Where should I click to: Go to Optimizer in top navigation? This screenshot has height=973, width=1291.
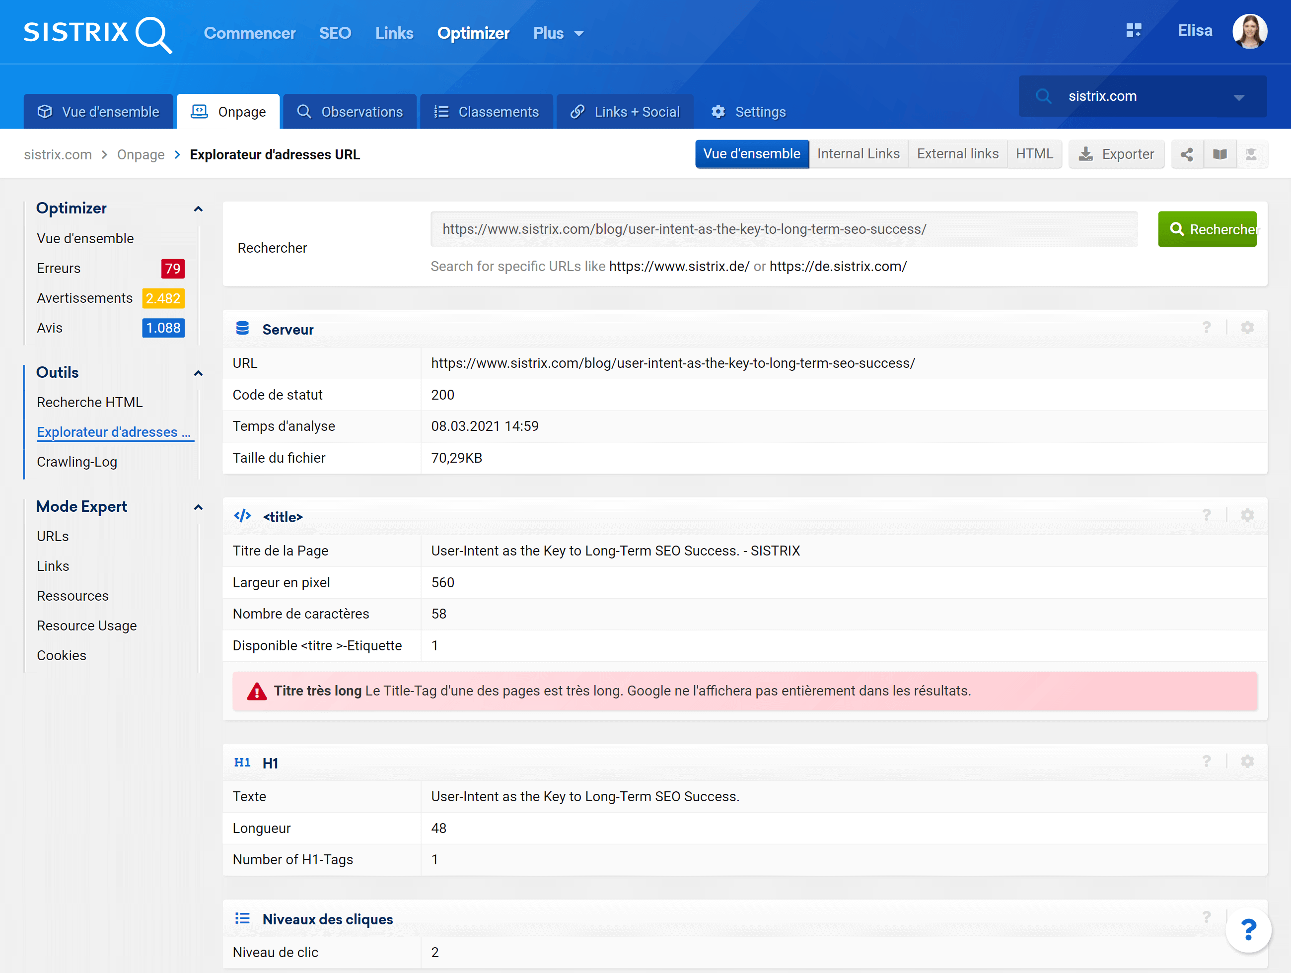(x=473, y=33)
